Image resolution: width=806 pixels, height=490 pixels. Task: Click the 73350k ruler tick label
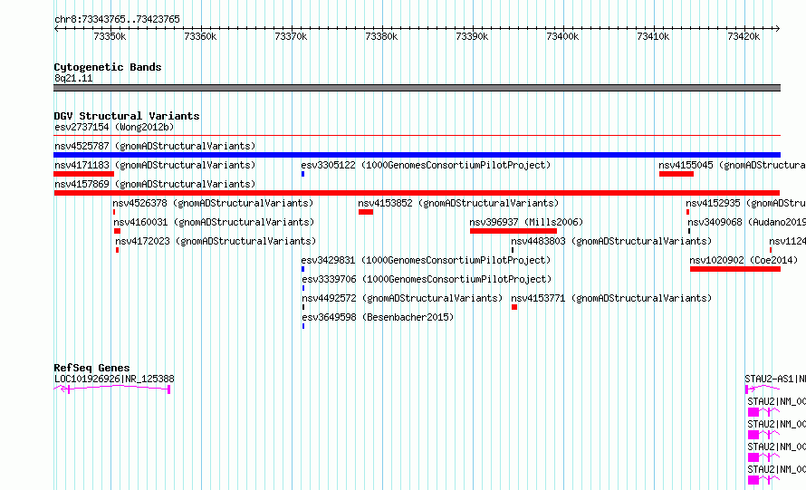pyautogui.click(x=110, y=36)
